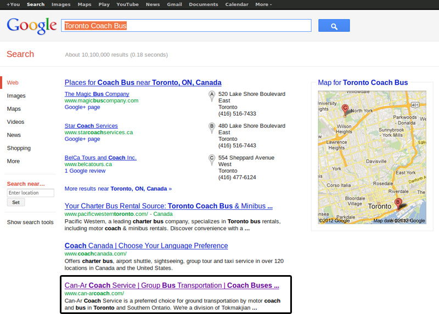This screenshot has height=314, width=439.
Task: Click www.coachcanada.com/ URL text
Action: [x=95, y=254]
